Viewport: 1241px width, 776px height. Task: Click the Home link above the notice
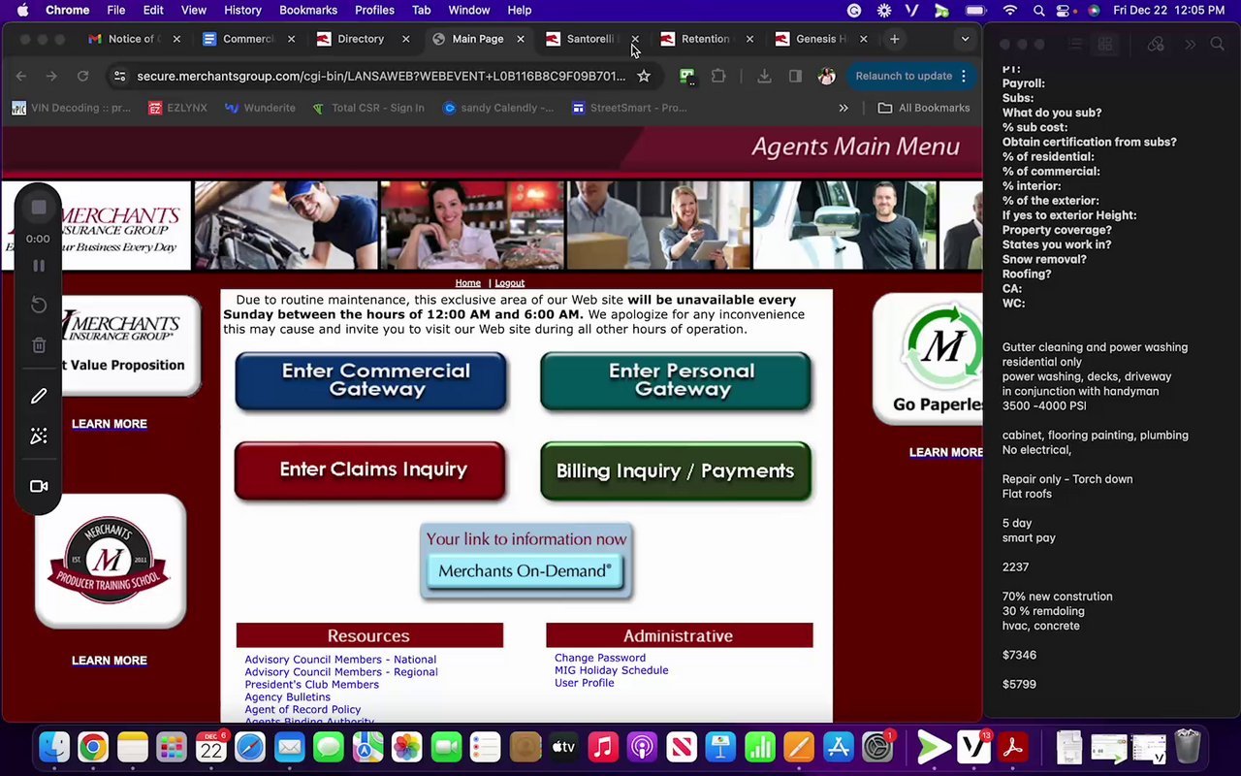click(468, 283)
